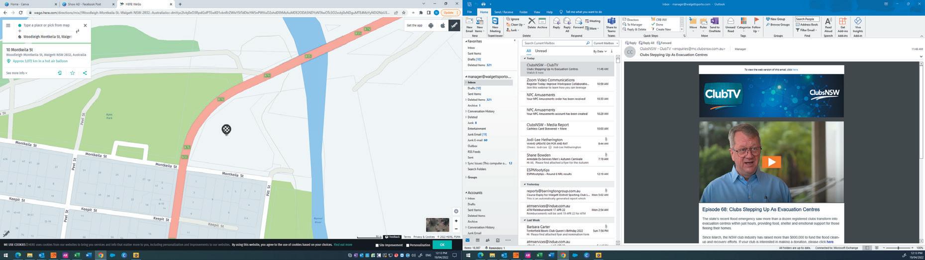This screenshot has height=260, width=925.
Task: Open the View ribbon tab in Outlook
Action: [537, 12]
